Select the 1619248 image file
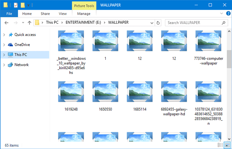 71,96
